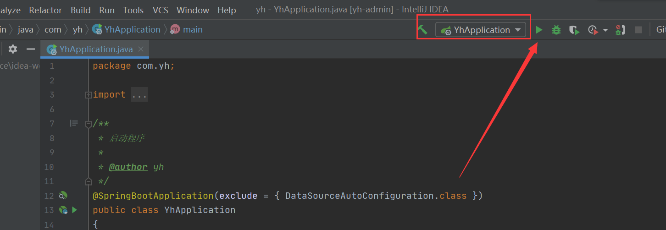Expand the profiler dropdown arrow
This screenshot has height=230, width=666.
[605, 30]
